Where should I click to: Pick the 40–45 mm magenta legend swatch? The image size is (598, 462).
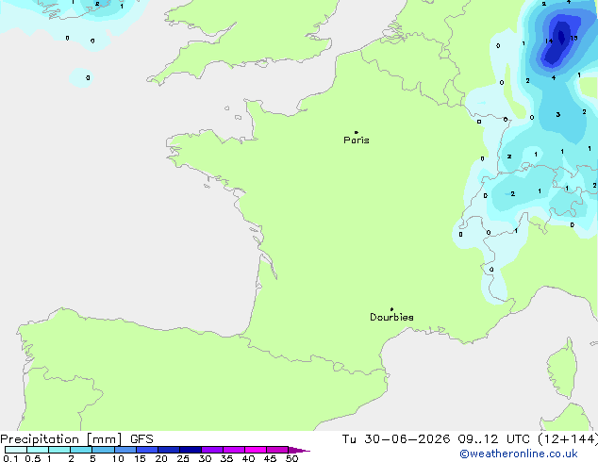(x=256, y=450)
